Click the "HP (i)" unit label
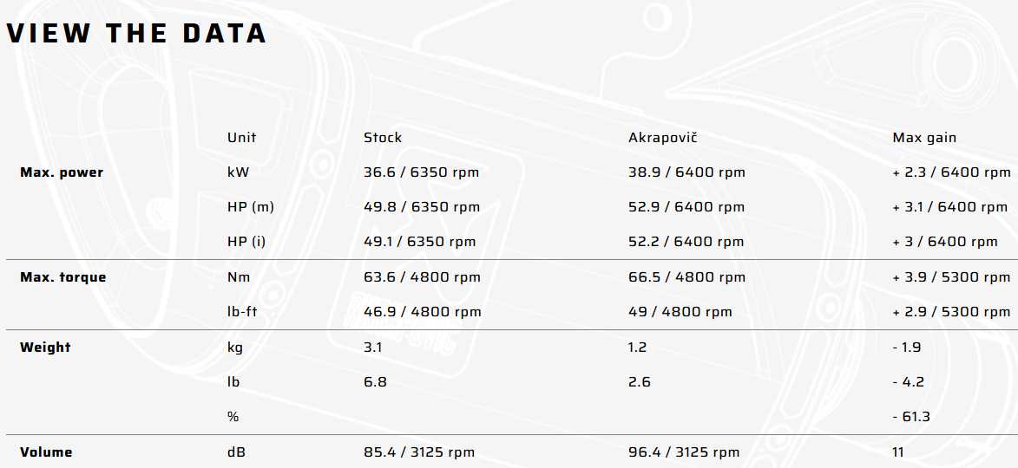Image resolution: width=1018 pixels, height=468 pixels. pos(246,242)
